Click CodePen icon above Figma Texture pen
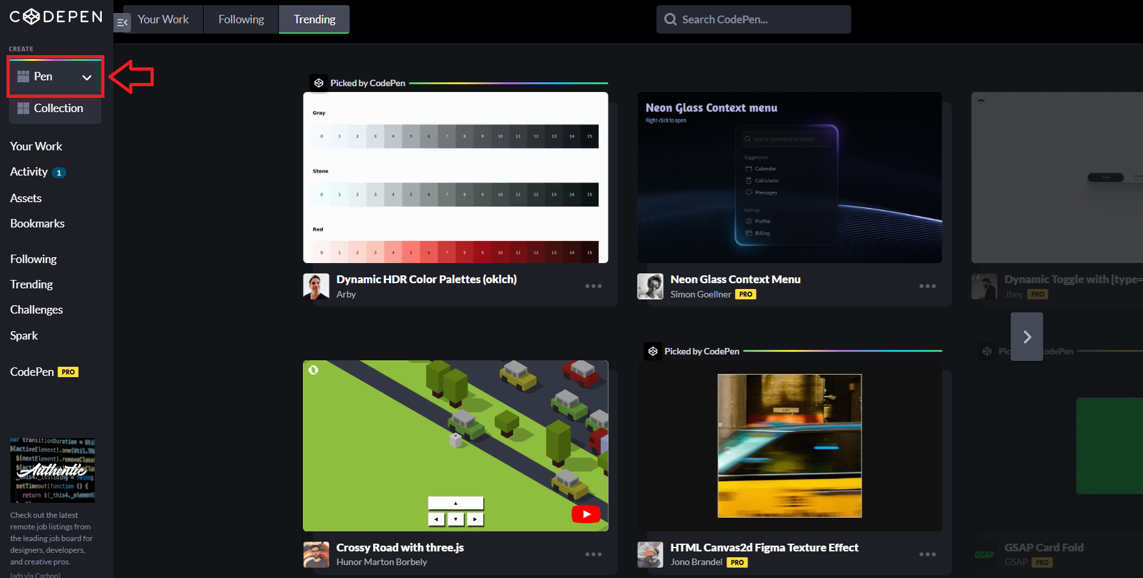Viewport: 1143px width, 578px height. coord(653,351)
